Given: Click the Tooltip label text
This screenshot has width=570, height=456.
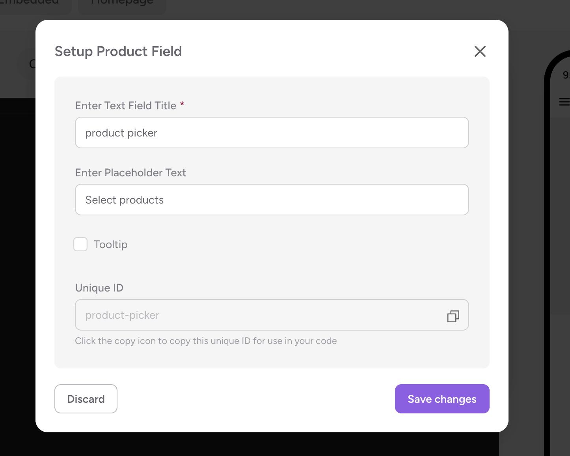Looking at the screenshot, I should tap(111, 245).
